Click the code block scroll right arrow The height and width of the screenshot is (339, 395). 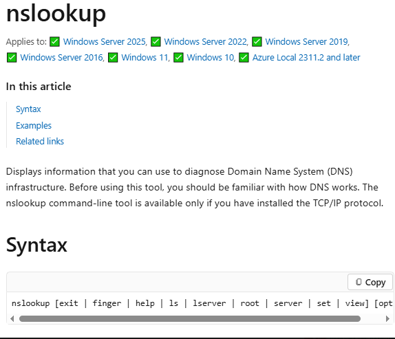click(387, 319)
